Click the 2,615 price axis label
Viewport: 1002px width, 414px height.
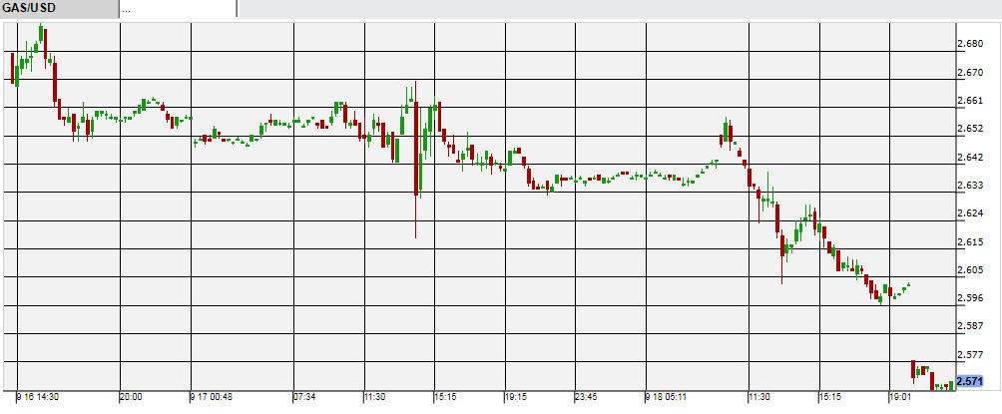(x=970, y=241)
